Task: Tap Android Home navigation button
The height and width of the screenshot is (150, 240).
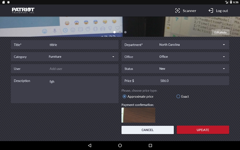Action: pyautogui.click(x=120, y=145)
